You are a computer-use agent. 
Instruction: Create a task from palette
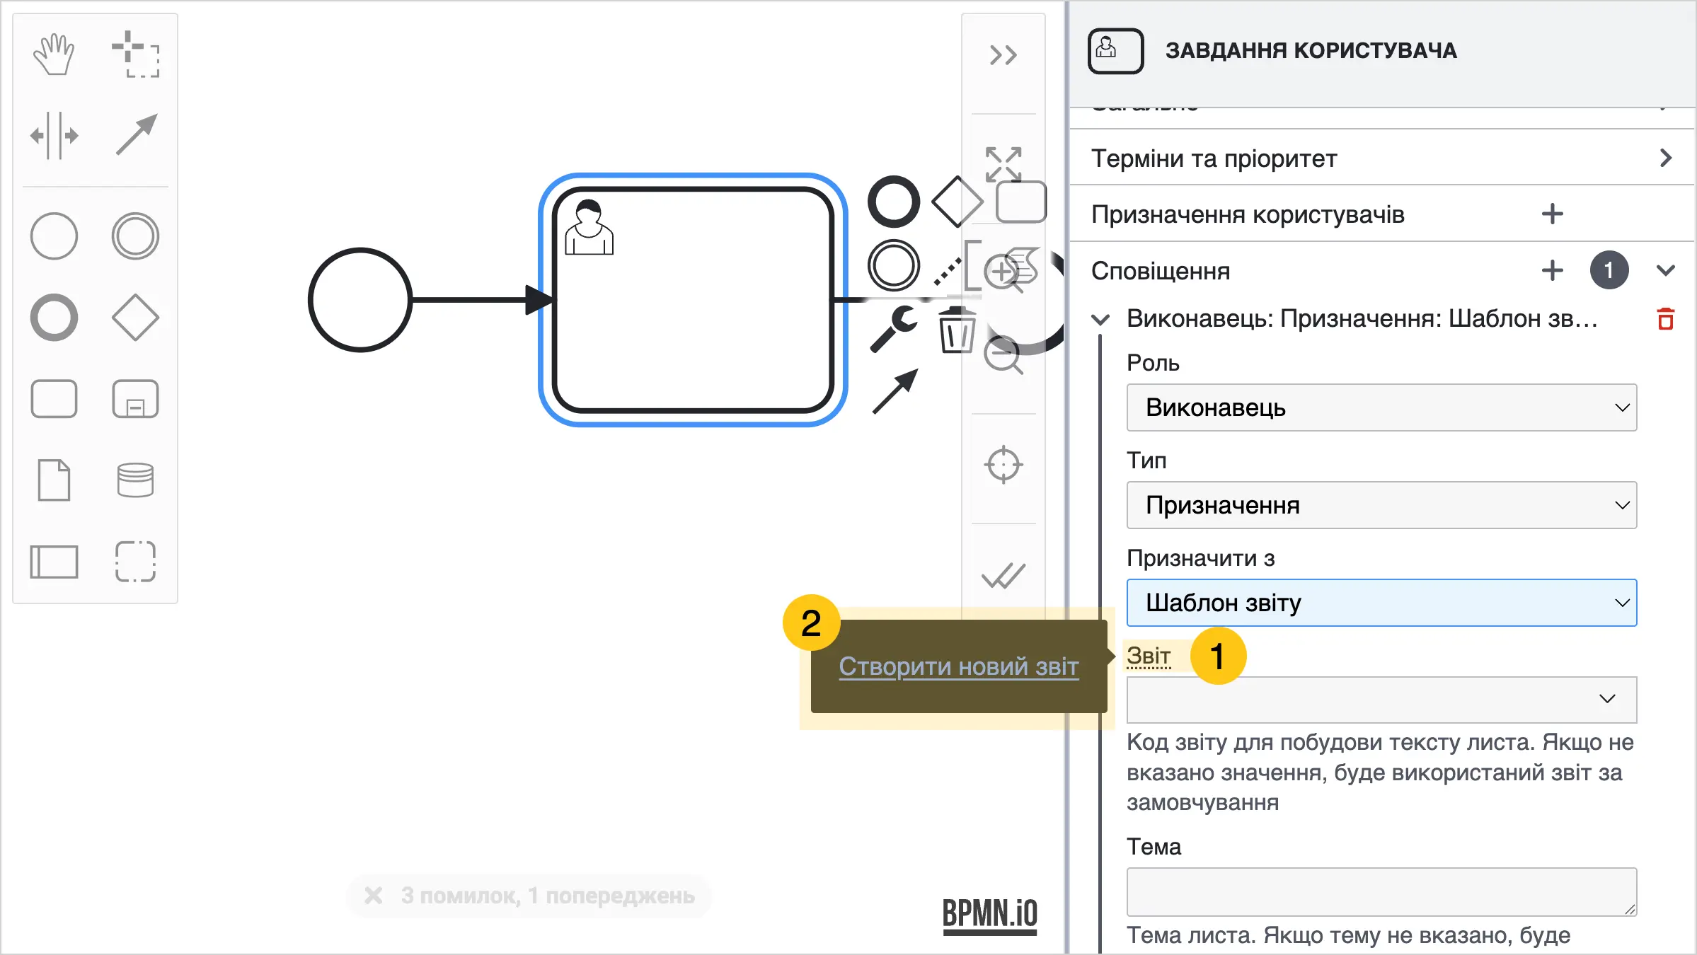click(x=54, y=399)
